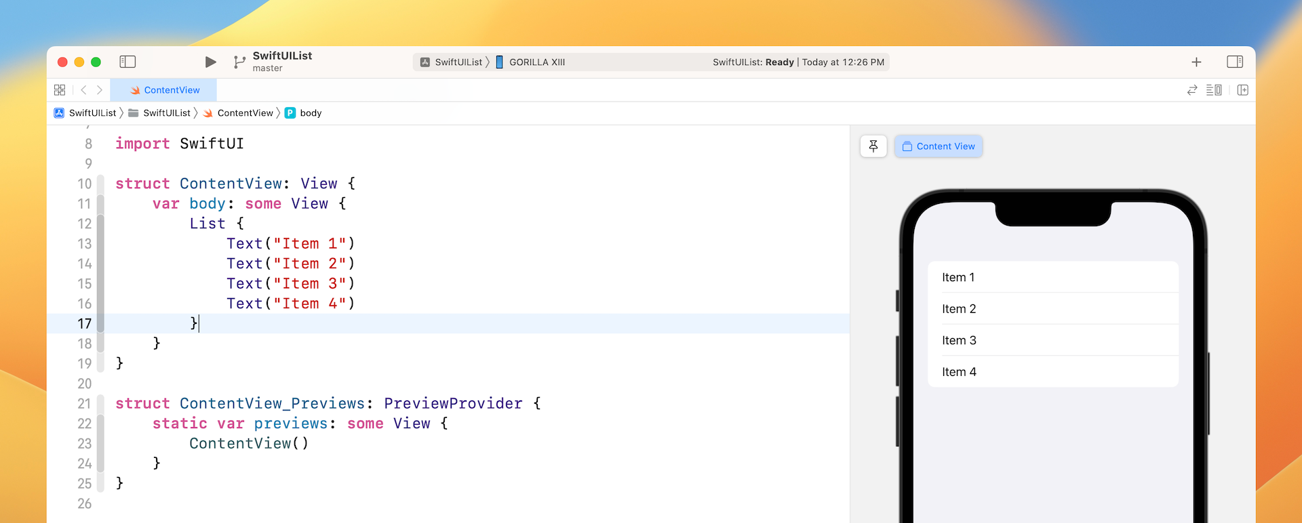Toggle the navigator sidebar panel
The image size is (1302, 523).
point(127,62)
